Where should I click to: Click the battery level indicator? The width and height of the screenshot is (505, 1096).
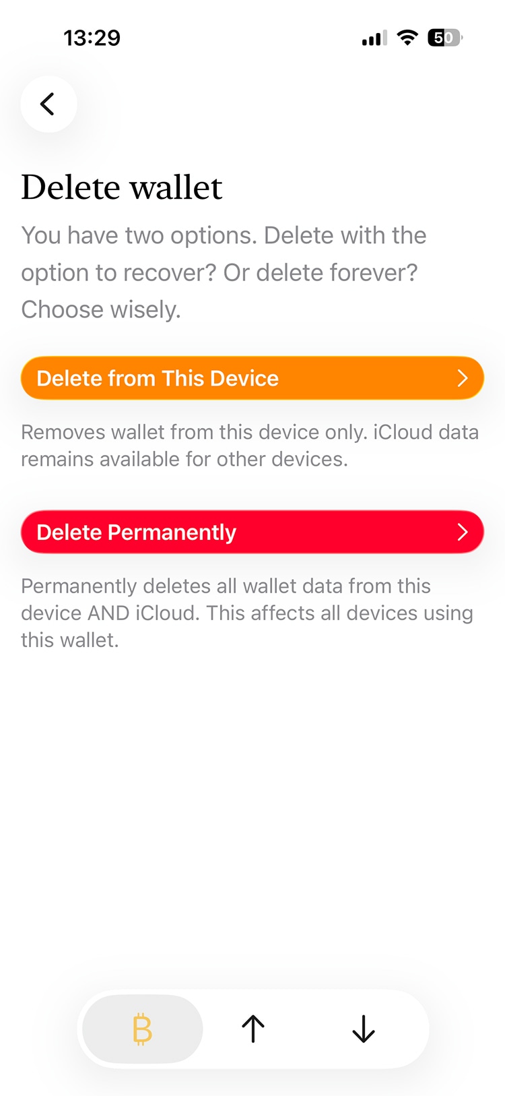tap(444, 38)
